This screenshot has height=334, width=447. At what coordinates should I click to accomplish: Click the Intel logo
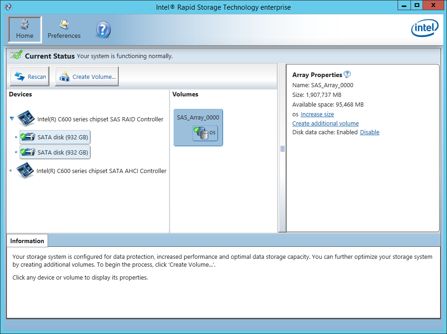(424, 28)
